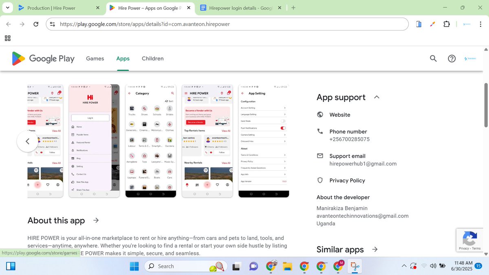
Task: Open Similar apps arrow
Action: coord(375,249)
